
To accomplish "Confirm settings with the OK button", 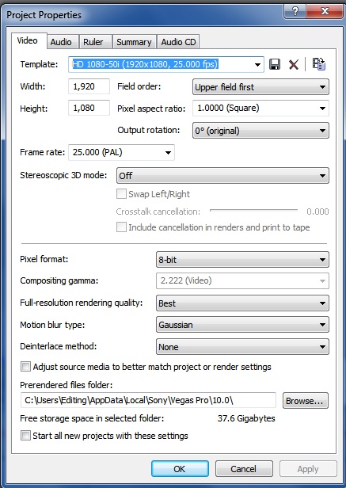I will (x=180, y=469).
